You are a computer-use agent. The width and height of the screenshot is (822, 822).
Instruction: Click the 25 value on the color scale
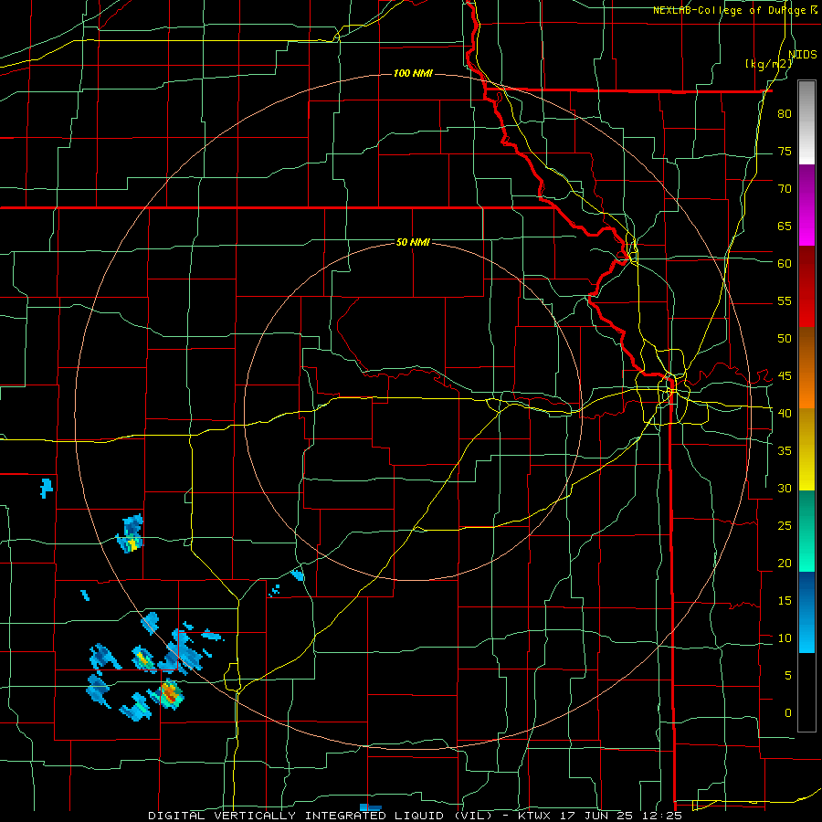(x=785, y=526)
